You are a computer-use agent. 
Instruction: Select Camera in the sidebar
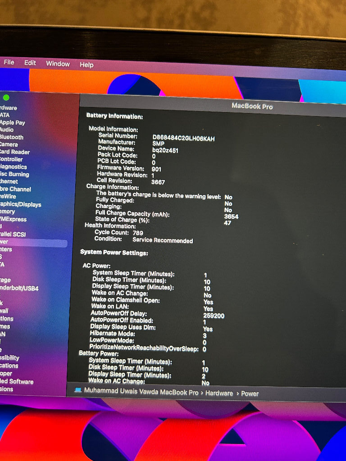9,145
